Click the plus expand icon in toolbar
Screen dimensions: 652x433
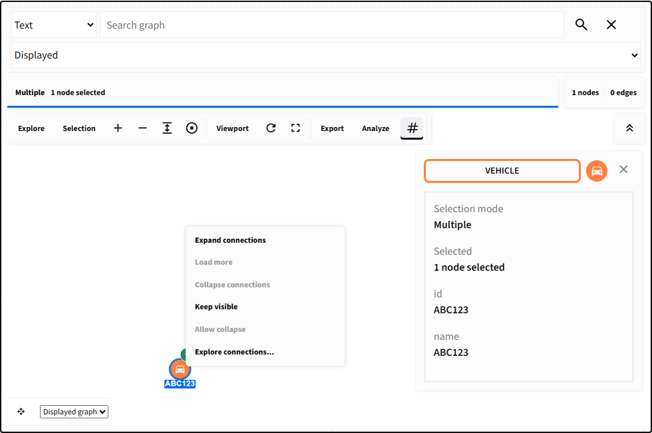click(118, 128)
